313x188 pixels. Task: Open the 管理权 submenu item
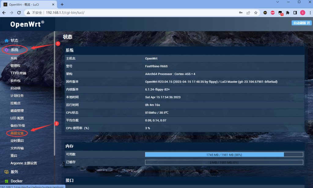click(15, 66)
